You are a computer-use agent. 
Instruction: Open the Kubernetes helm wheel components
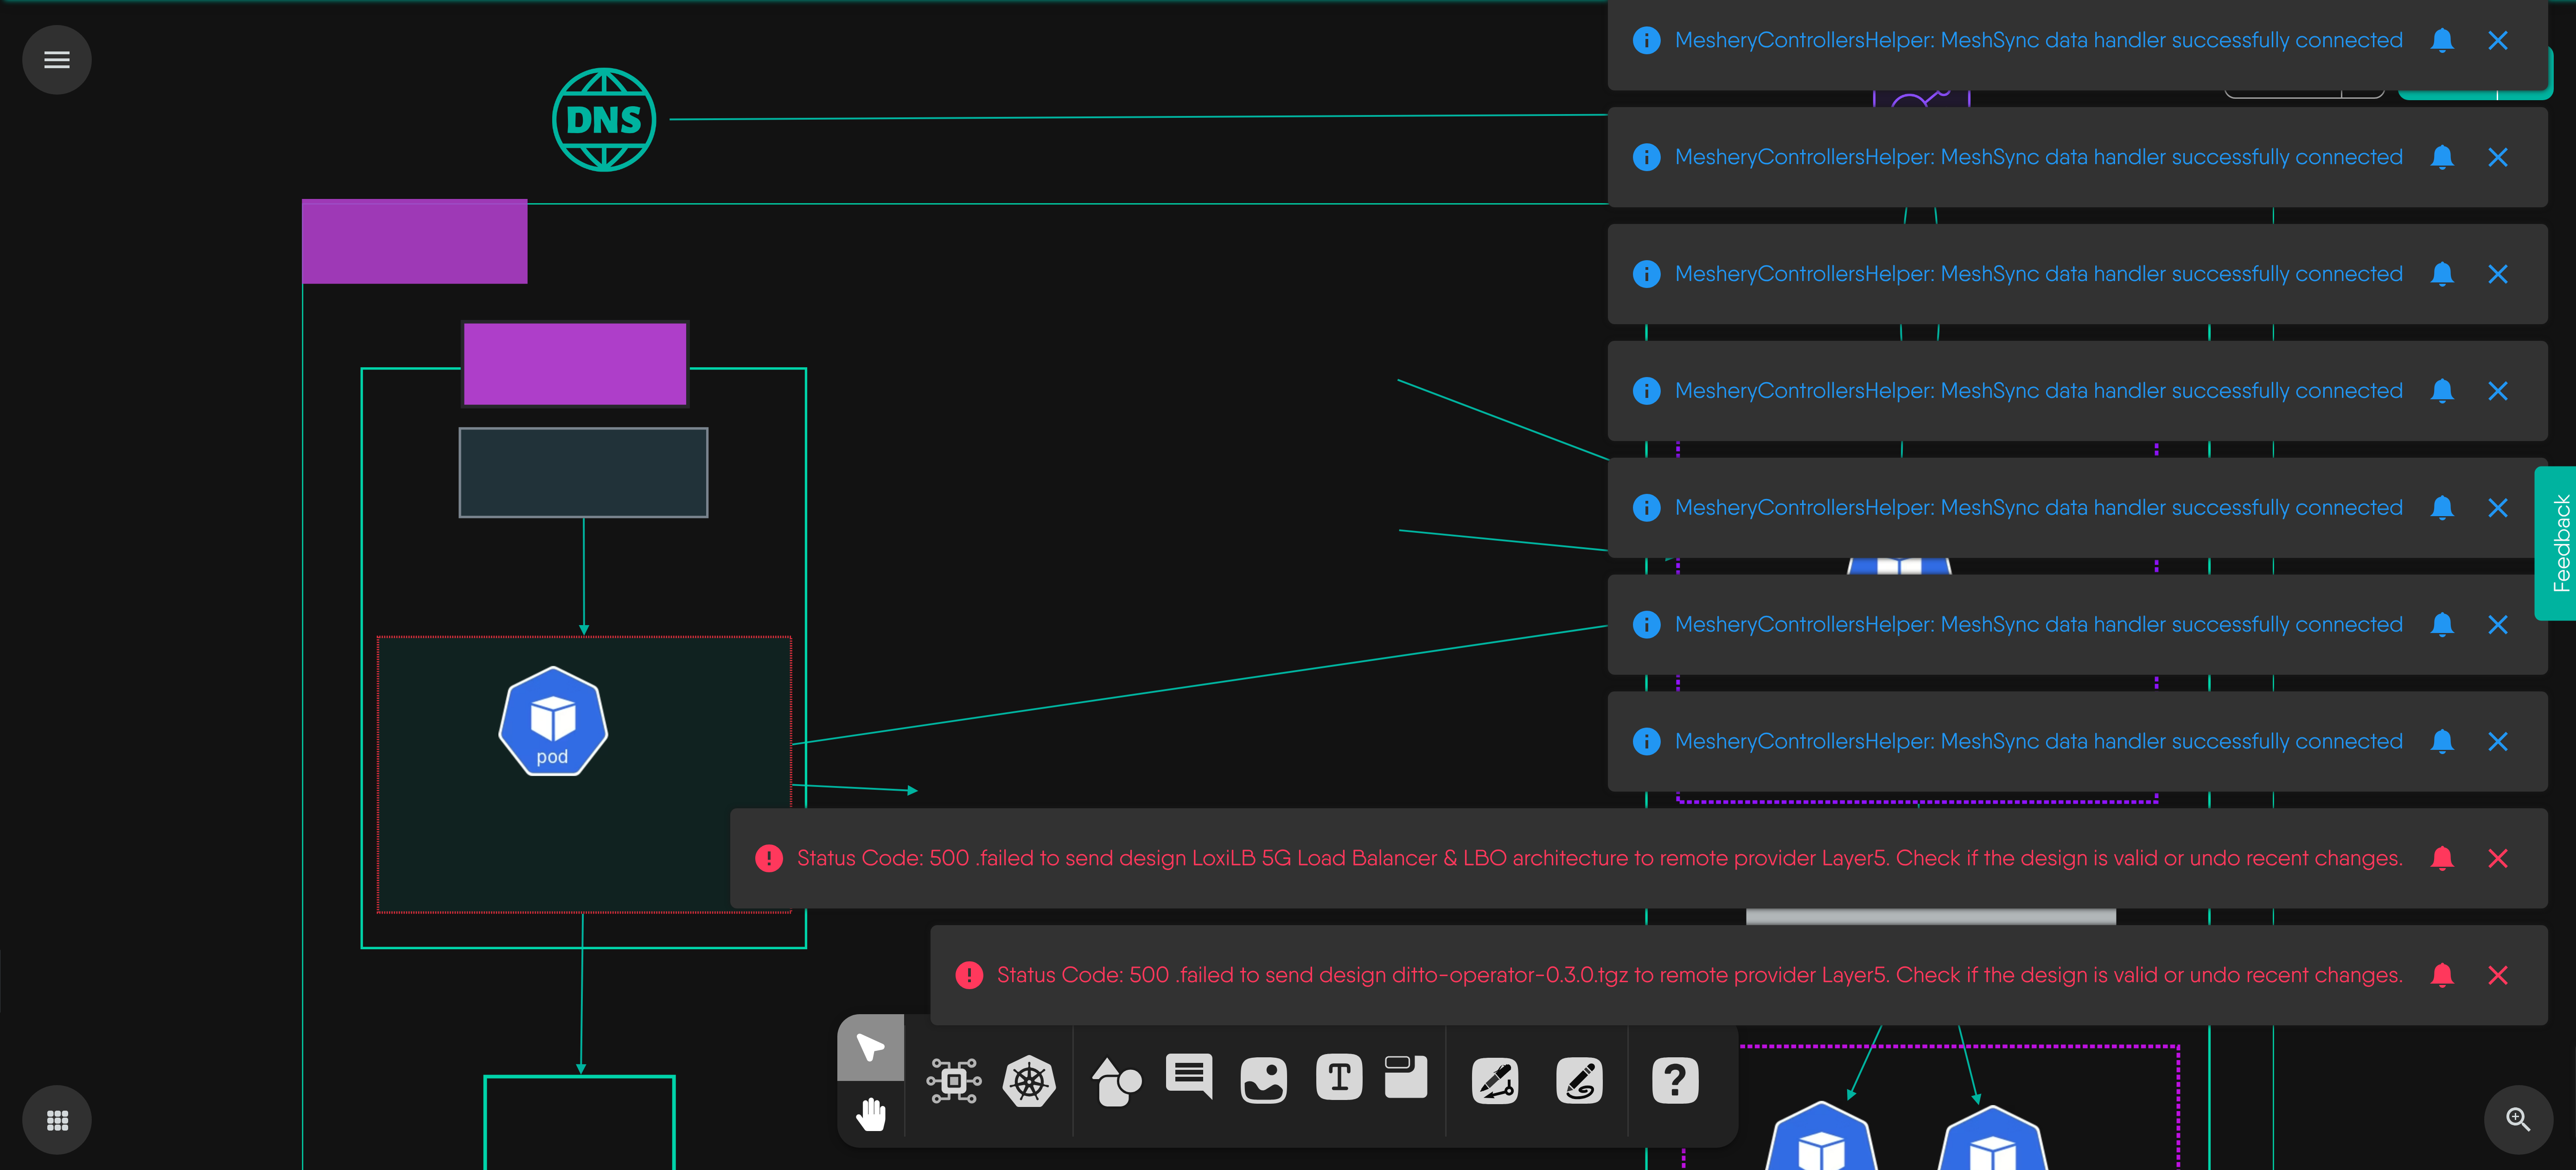pos(1029,1081)
